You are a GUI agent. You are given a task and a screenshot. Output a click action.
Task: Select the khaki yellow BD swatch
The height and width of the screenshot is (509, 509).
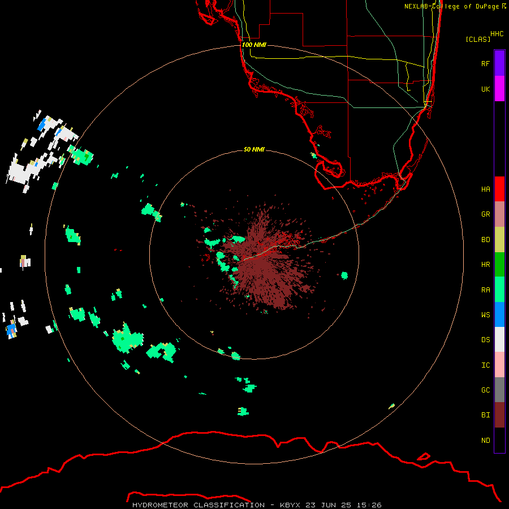499,240
